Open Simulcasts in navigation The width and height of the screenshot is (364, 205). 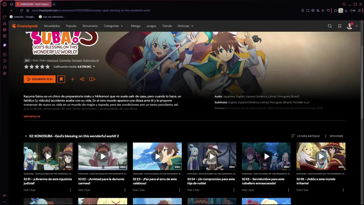[90, 26]
